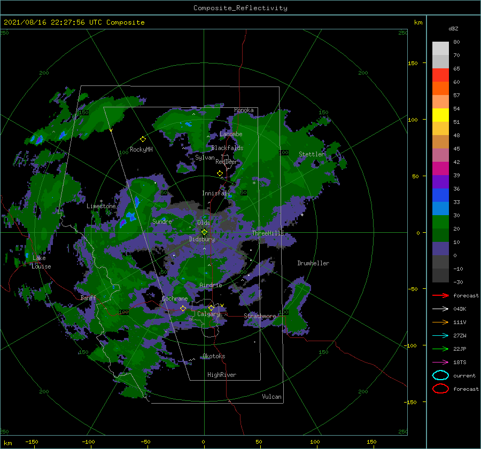The height and width of the screenshot is (449, 481).
Task: Click the HighRiver label
Action: [222, 375]
